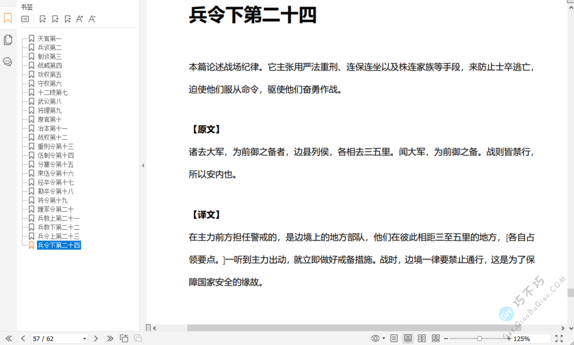This screenshot has width=574, height=345.
Task: Go to the last page with double-arrow button
Action: [110, 338]
